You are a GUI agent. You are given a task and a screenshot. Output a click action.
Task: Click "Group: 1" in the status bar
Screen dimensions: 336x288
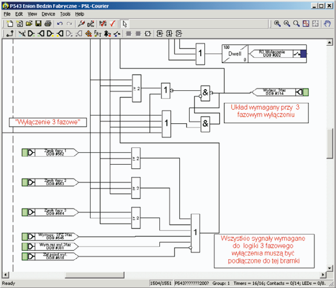click(x=221, y=283)
